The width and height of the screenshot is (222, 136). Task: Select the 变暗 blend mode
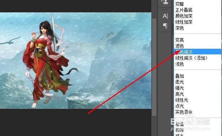tap(179, 4)
